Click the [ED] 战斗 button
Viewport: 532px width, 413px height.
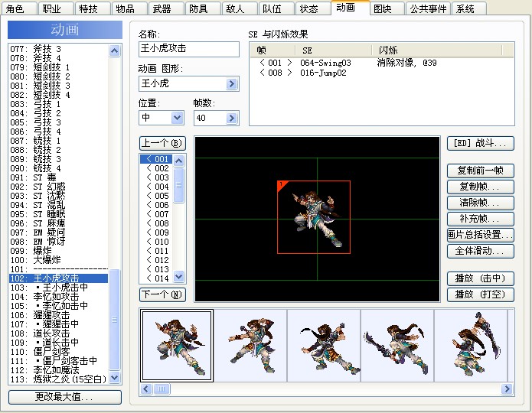[480, 143]
